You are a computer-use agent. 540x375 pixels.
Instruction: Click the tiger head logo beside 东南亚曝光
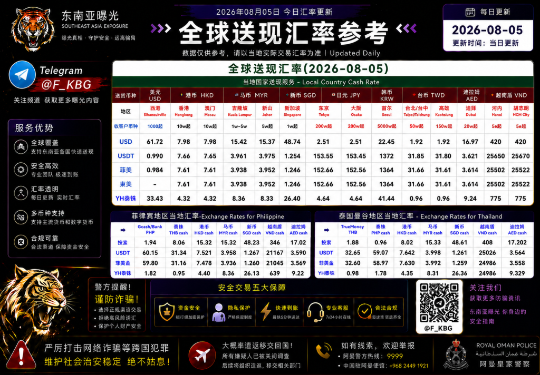pos(33,29)
